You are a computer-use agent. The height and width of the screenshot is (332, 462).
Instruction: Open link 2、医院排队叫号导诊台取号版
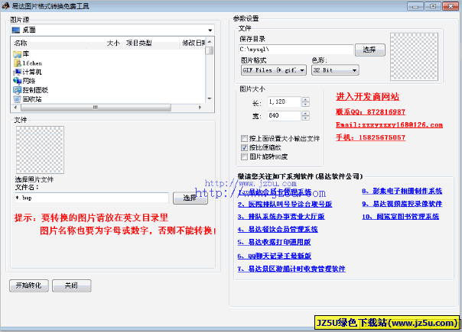coord(285,204)
